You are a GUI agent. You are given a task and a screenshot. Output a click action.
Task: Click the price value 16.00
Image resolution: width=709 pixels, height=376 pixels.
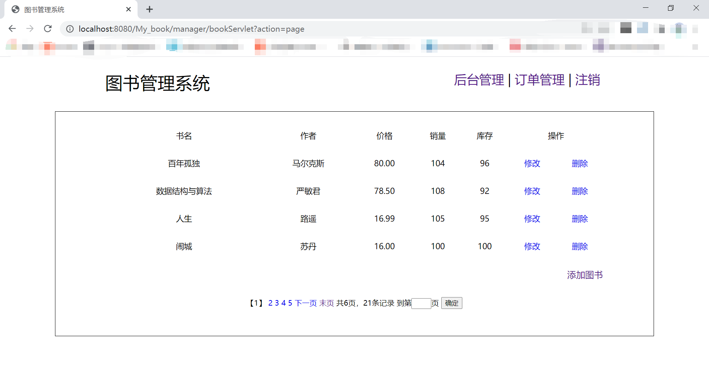pyautogui.click(x=384, y=246)
